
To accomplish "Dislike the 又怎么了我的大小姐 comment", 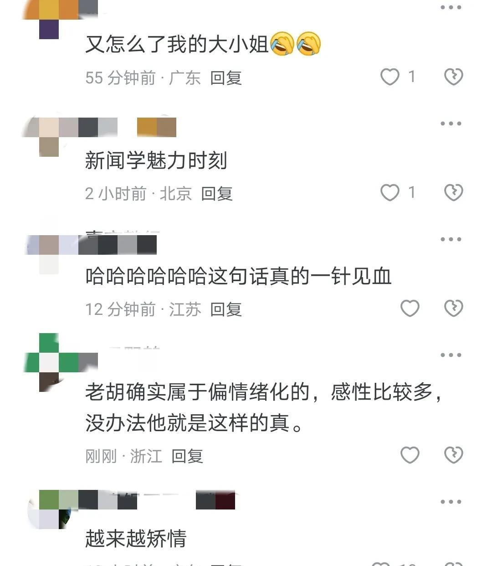I will (x=453, y=77).
